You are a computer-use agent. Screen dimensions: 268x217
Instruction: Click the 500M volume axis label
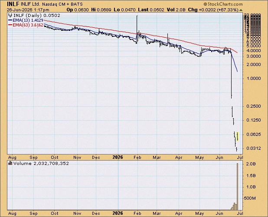click(x=250, y=198)
